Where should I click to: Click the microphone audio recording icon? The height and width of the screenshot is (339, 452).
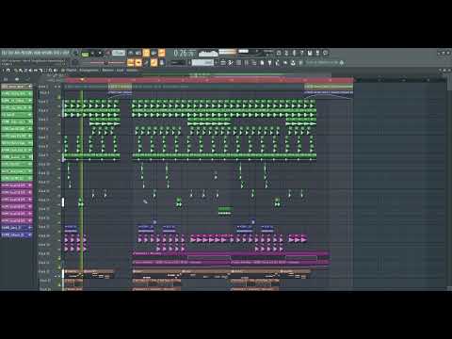coord(295,53)
